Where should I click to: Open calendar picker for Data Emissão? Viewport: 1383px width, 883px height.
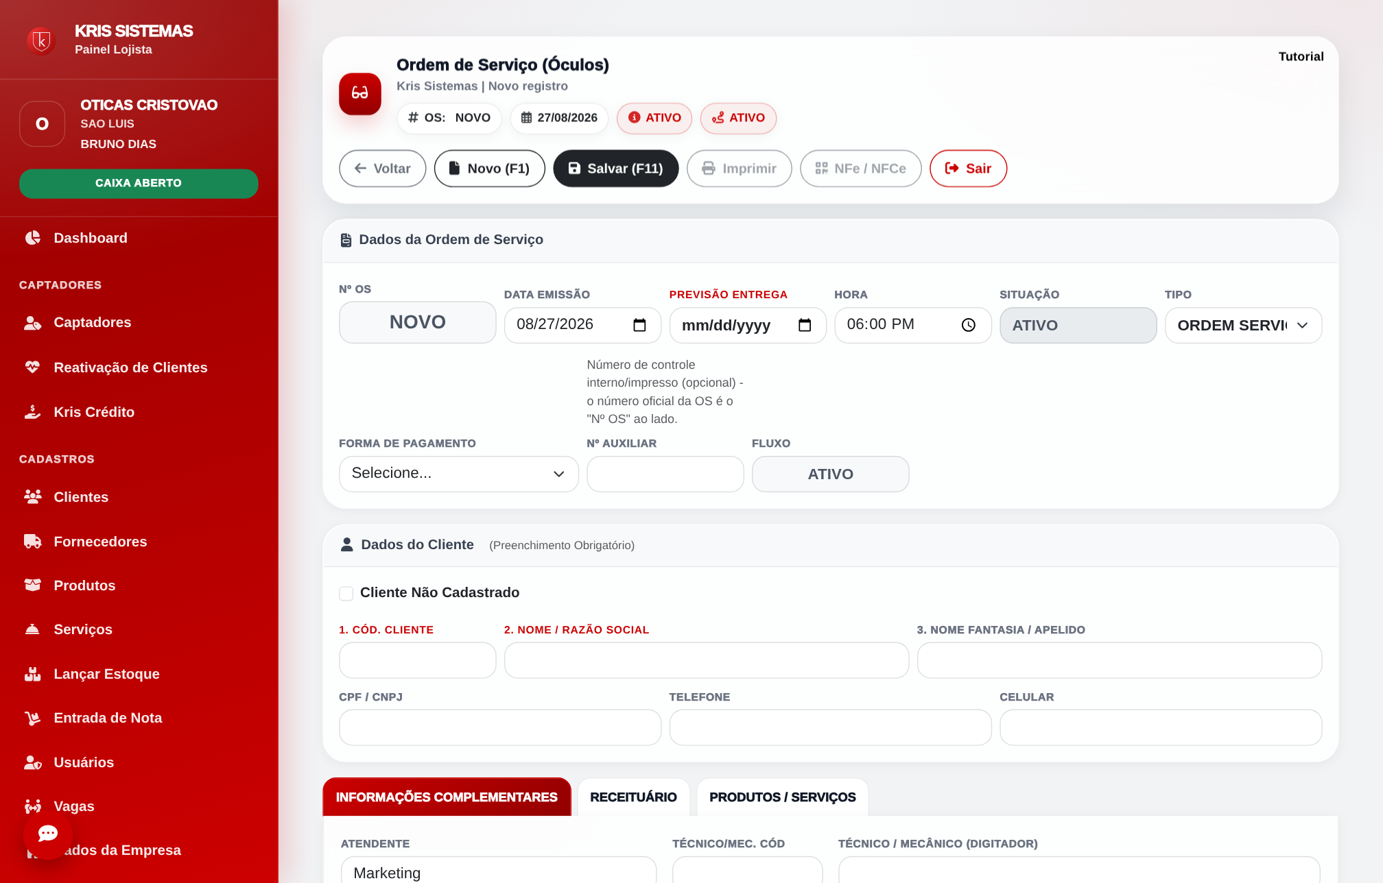pyautogui.click(x=639, y=325)
